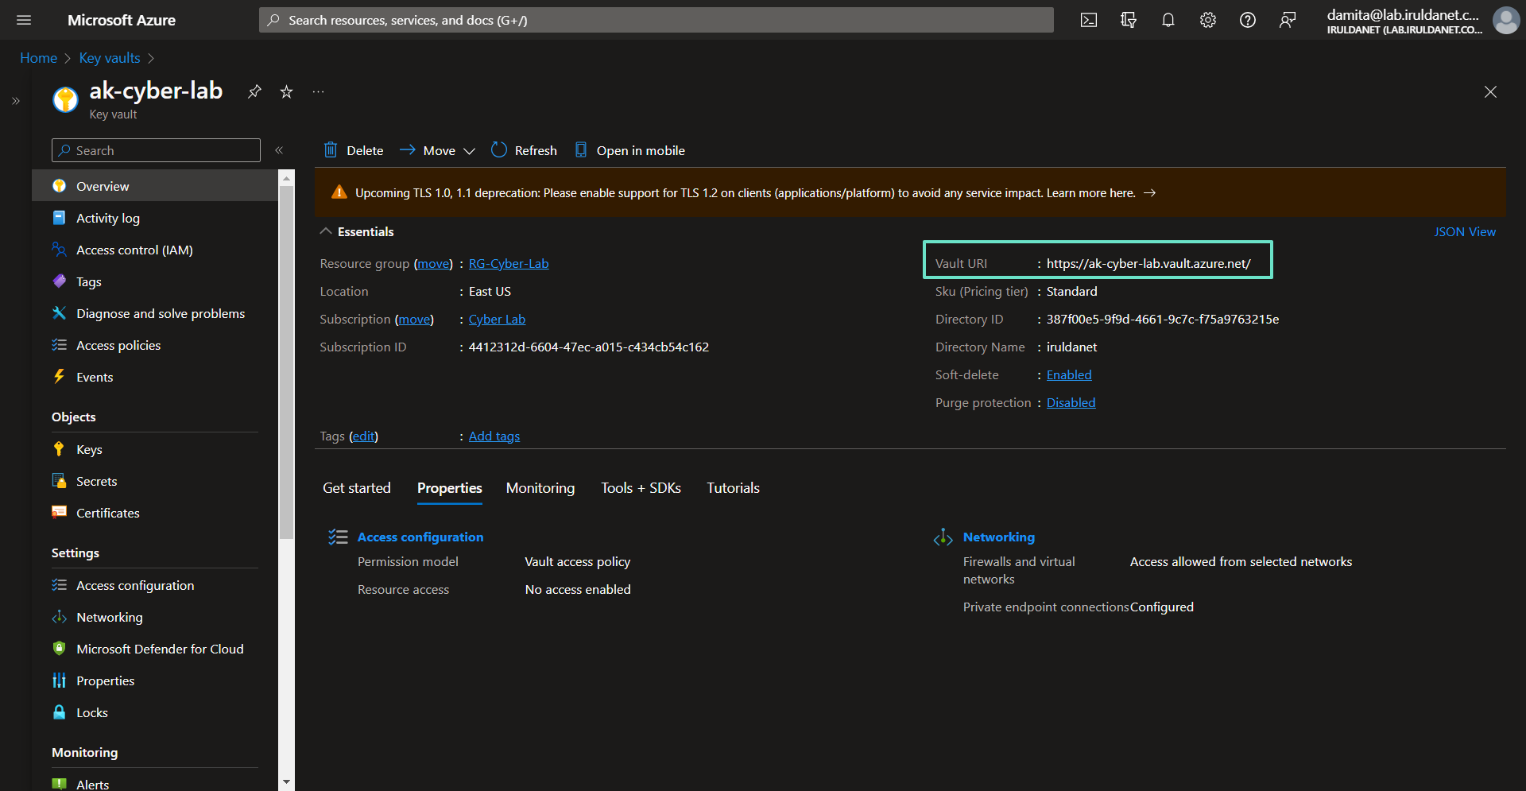Click the Locks padlock icon
This screenshot has height=791, width=1526.
[x=59, y=712]
